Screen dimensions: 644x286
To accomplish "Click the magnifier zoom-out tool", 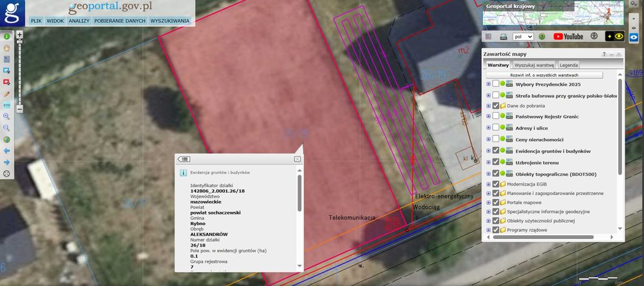I will click(6, 128).
